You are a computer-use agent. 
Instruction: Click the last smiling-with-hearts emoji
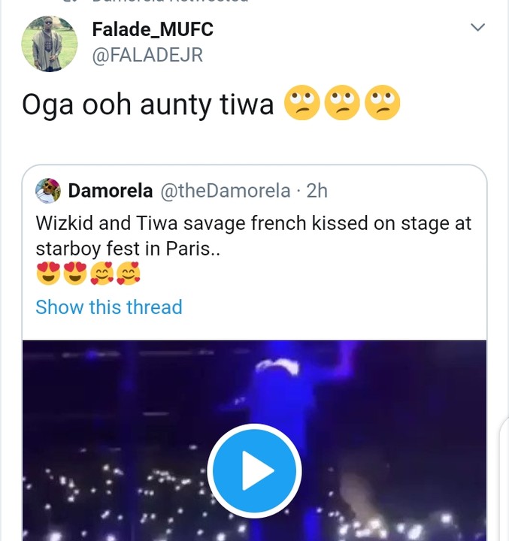[128, 275]
